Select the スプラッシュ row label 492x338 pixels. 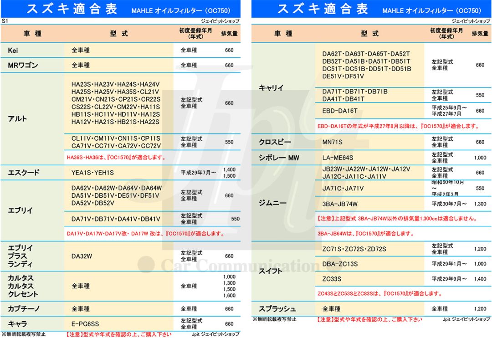coord(277,309)
